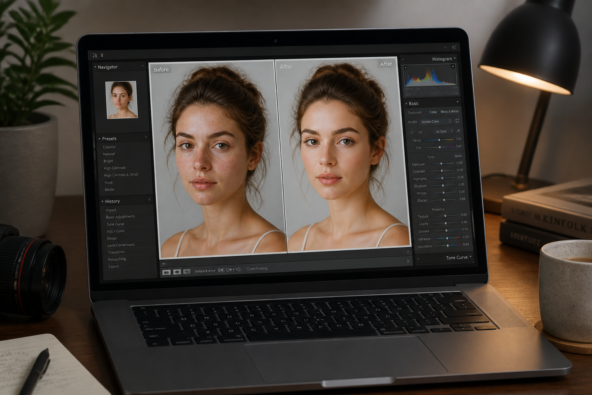Click the icon at top-right corner of window header
This screenshot has width=592, height=395.
pos(454,47)
